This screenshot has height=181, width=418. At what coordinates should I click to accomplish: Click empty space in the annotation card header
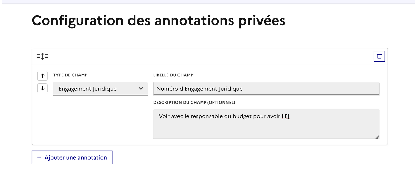(205, 56)
